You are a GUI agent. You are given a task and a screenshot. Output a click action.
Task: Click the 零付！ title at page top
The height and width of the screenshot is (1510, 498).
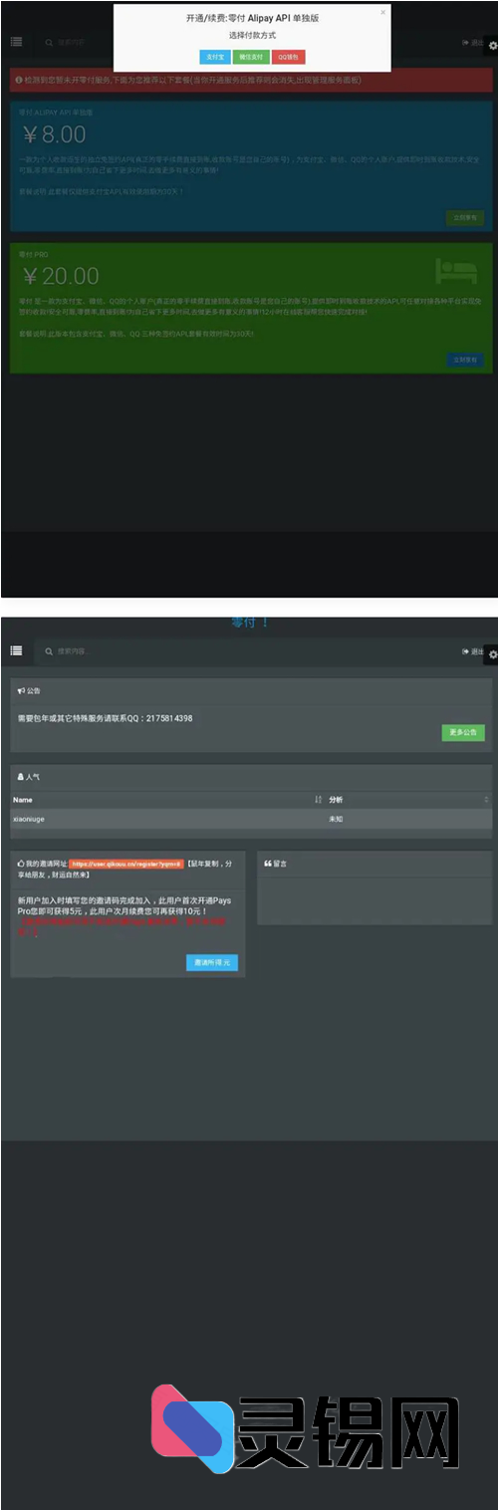pyautogui.click(x=251, y=623)
